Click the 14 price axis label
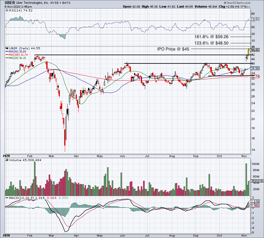The width and height of the screenshot is (264, 238). coord(253,150)
